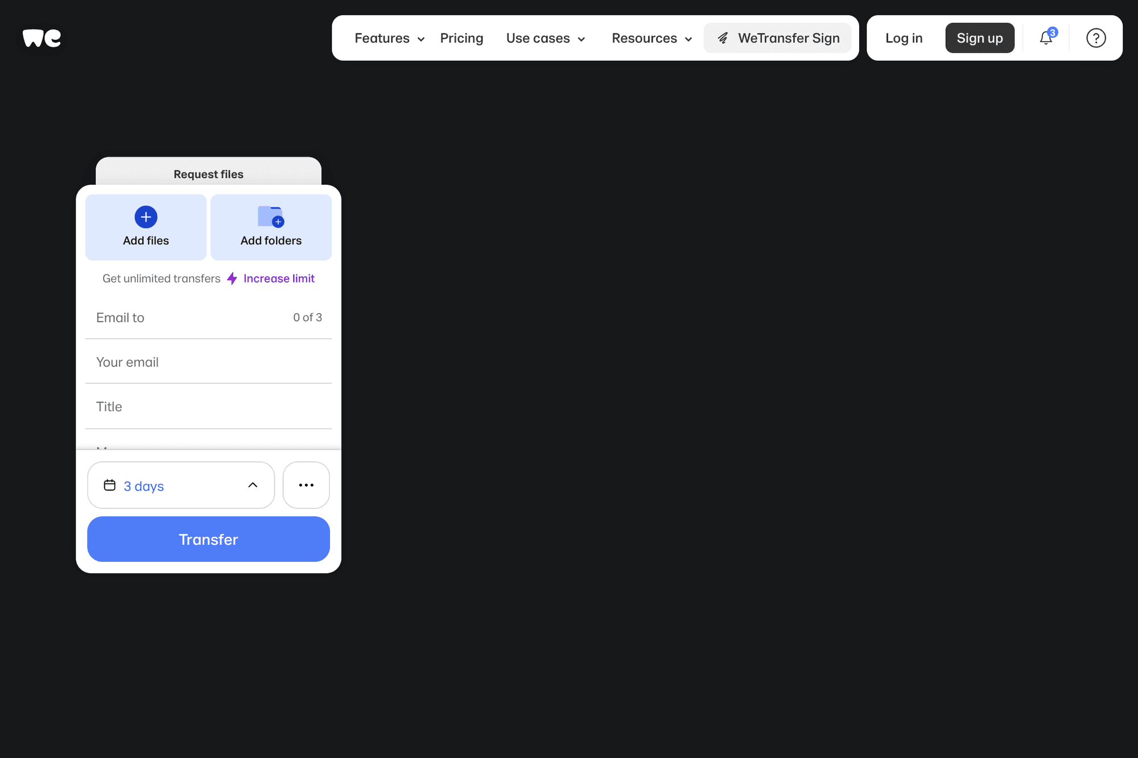The image size is (1138, 758).
Task: Open the notifications bell
Action: 1046,38
